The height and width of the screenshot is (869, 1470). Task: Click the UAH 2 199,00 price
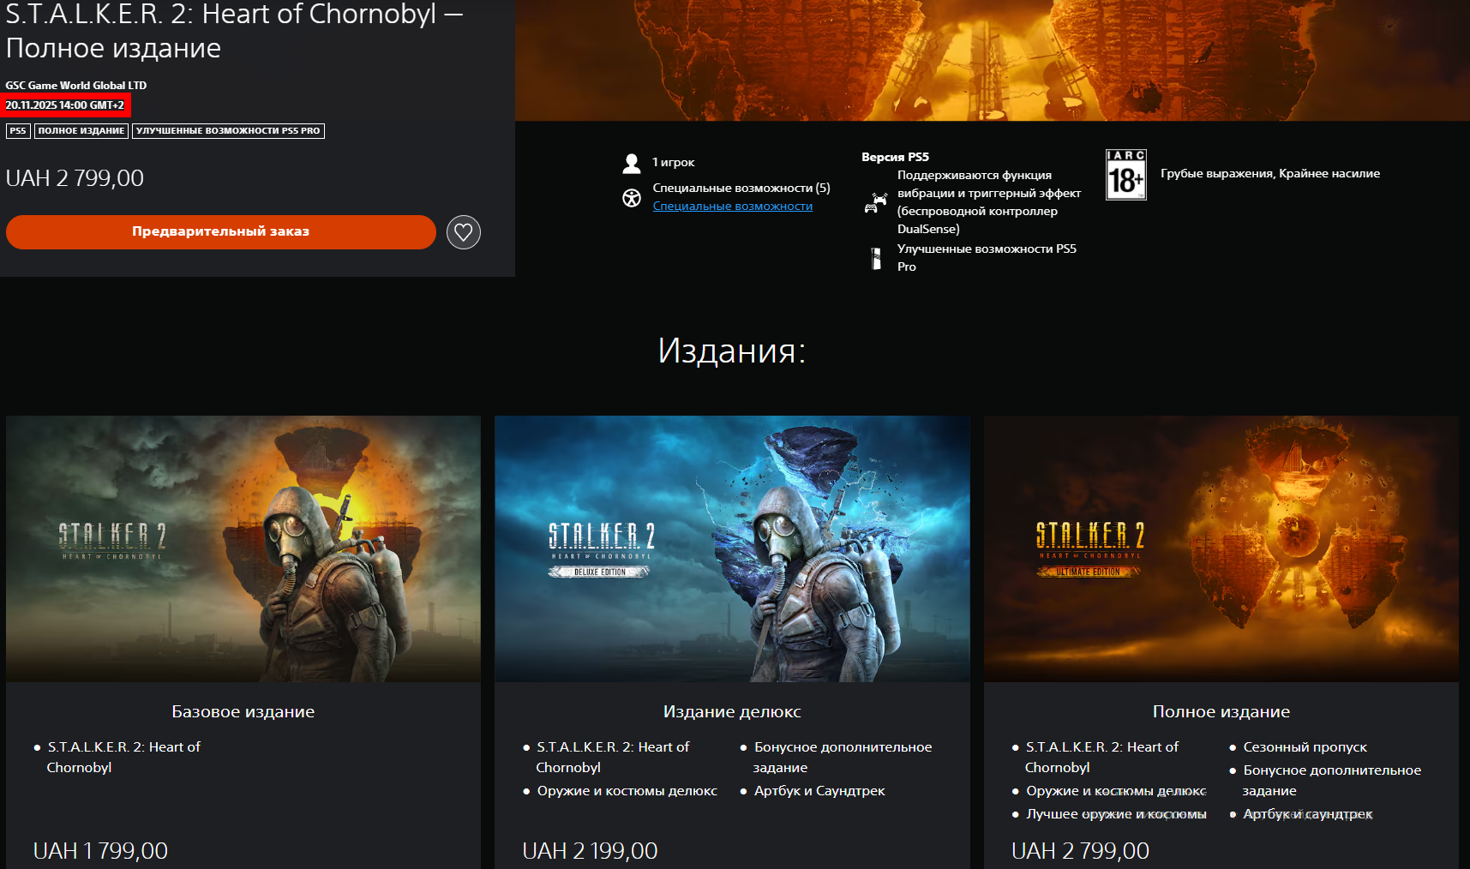tap(590, 851)
